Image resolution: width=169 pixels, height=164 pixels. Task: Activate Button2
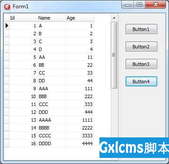(141, 47)
